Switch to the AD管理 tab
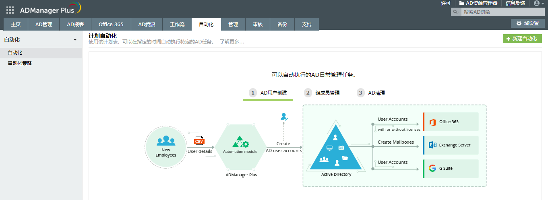Image resolution: width=548 pixels, height=200 pixels. coord(44,24)
